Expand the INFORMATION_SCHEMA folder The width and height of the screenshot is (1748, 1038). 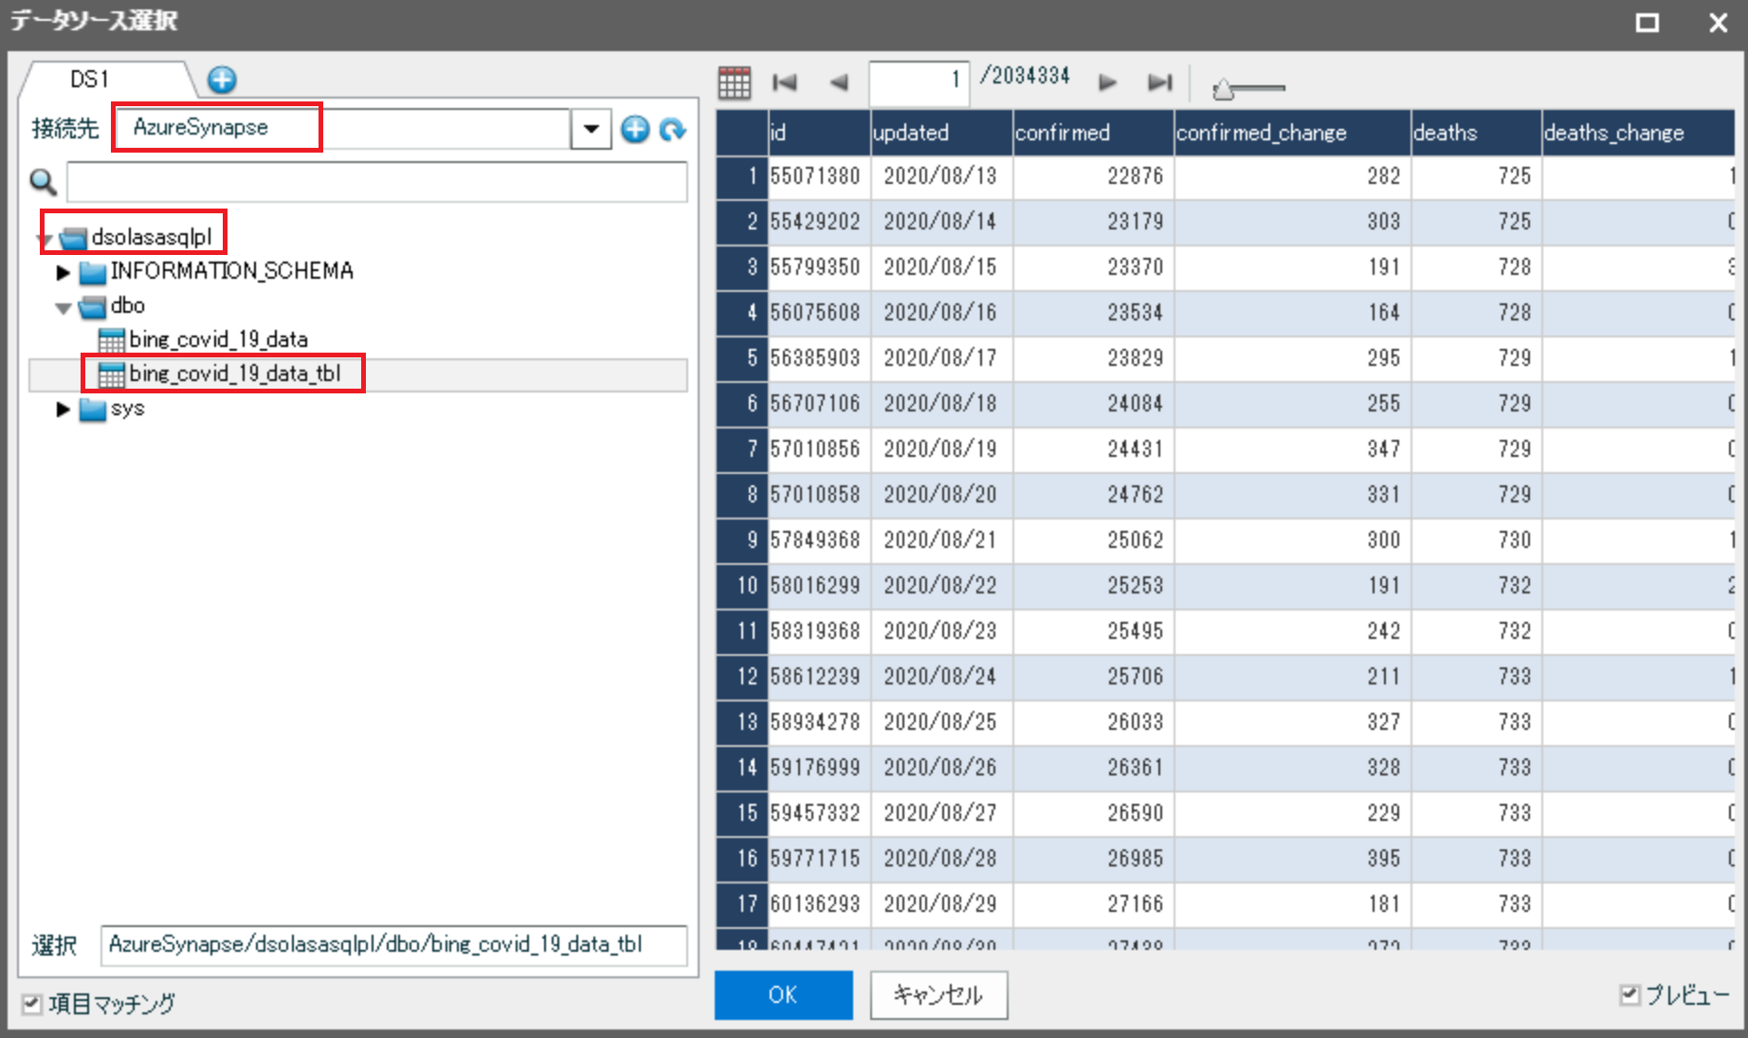pyautogui.click(x=64, y=273)
